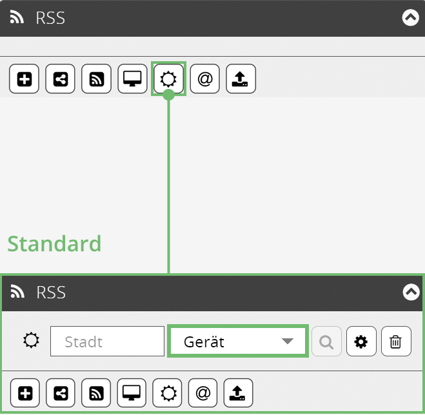Delete the weather entry with trash icon
The height and width of the screenshot is (415, 425).
pyautogui.click(x=396, y=342)
